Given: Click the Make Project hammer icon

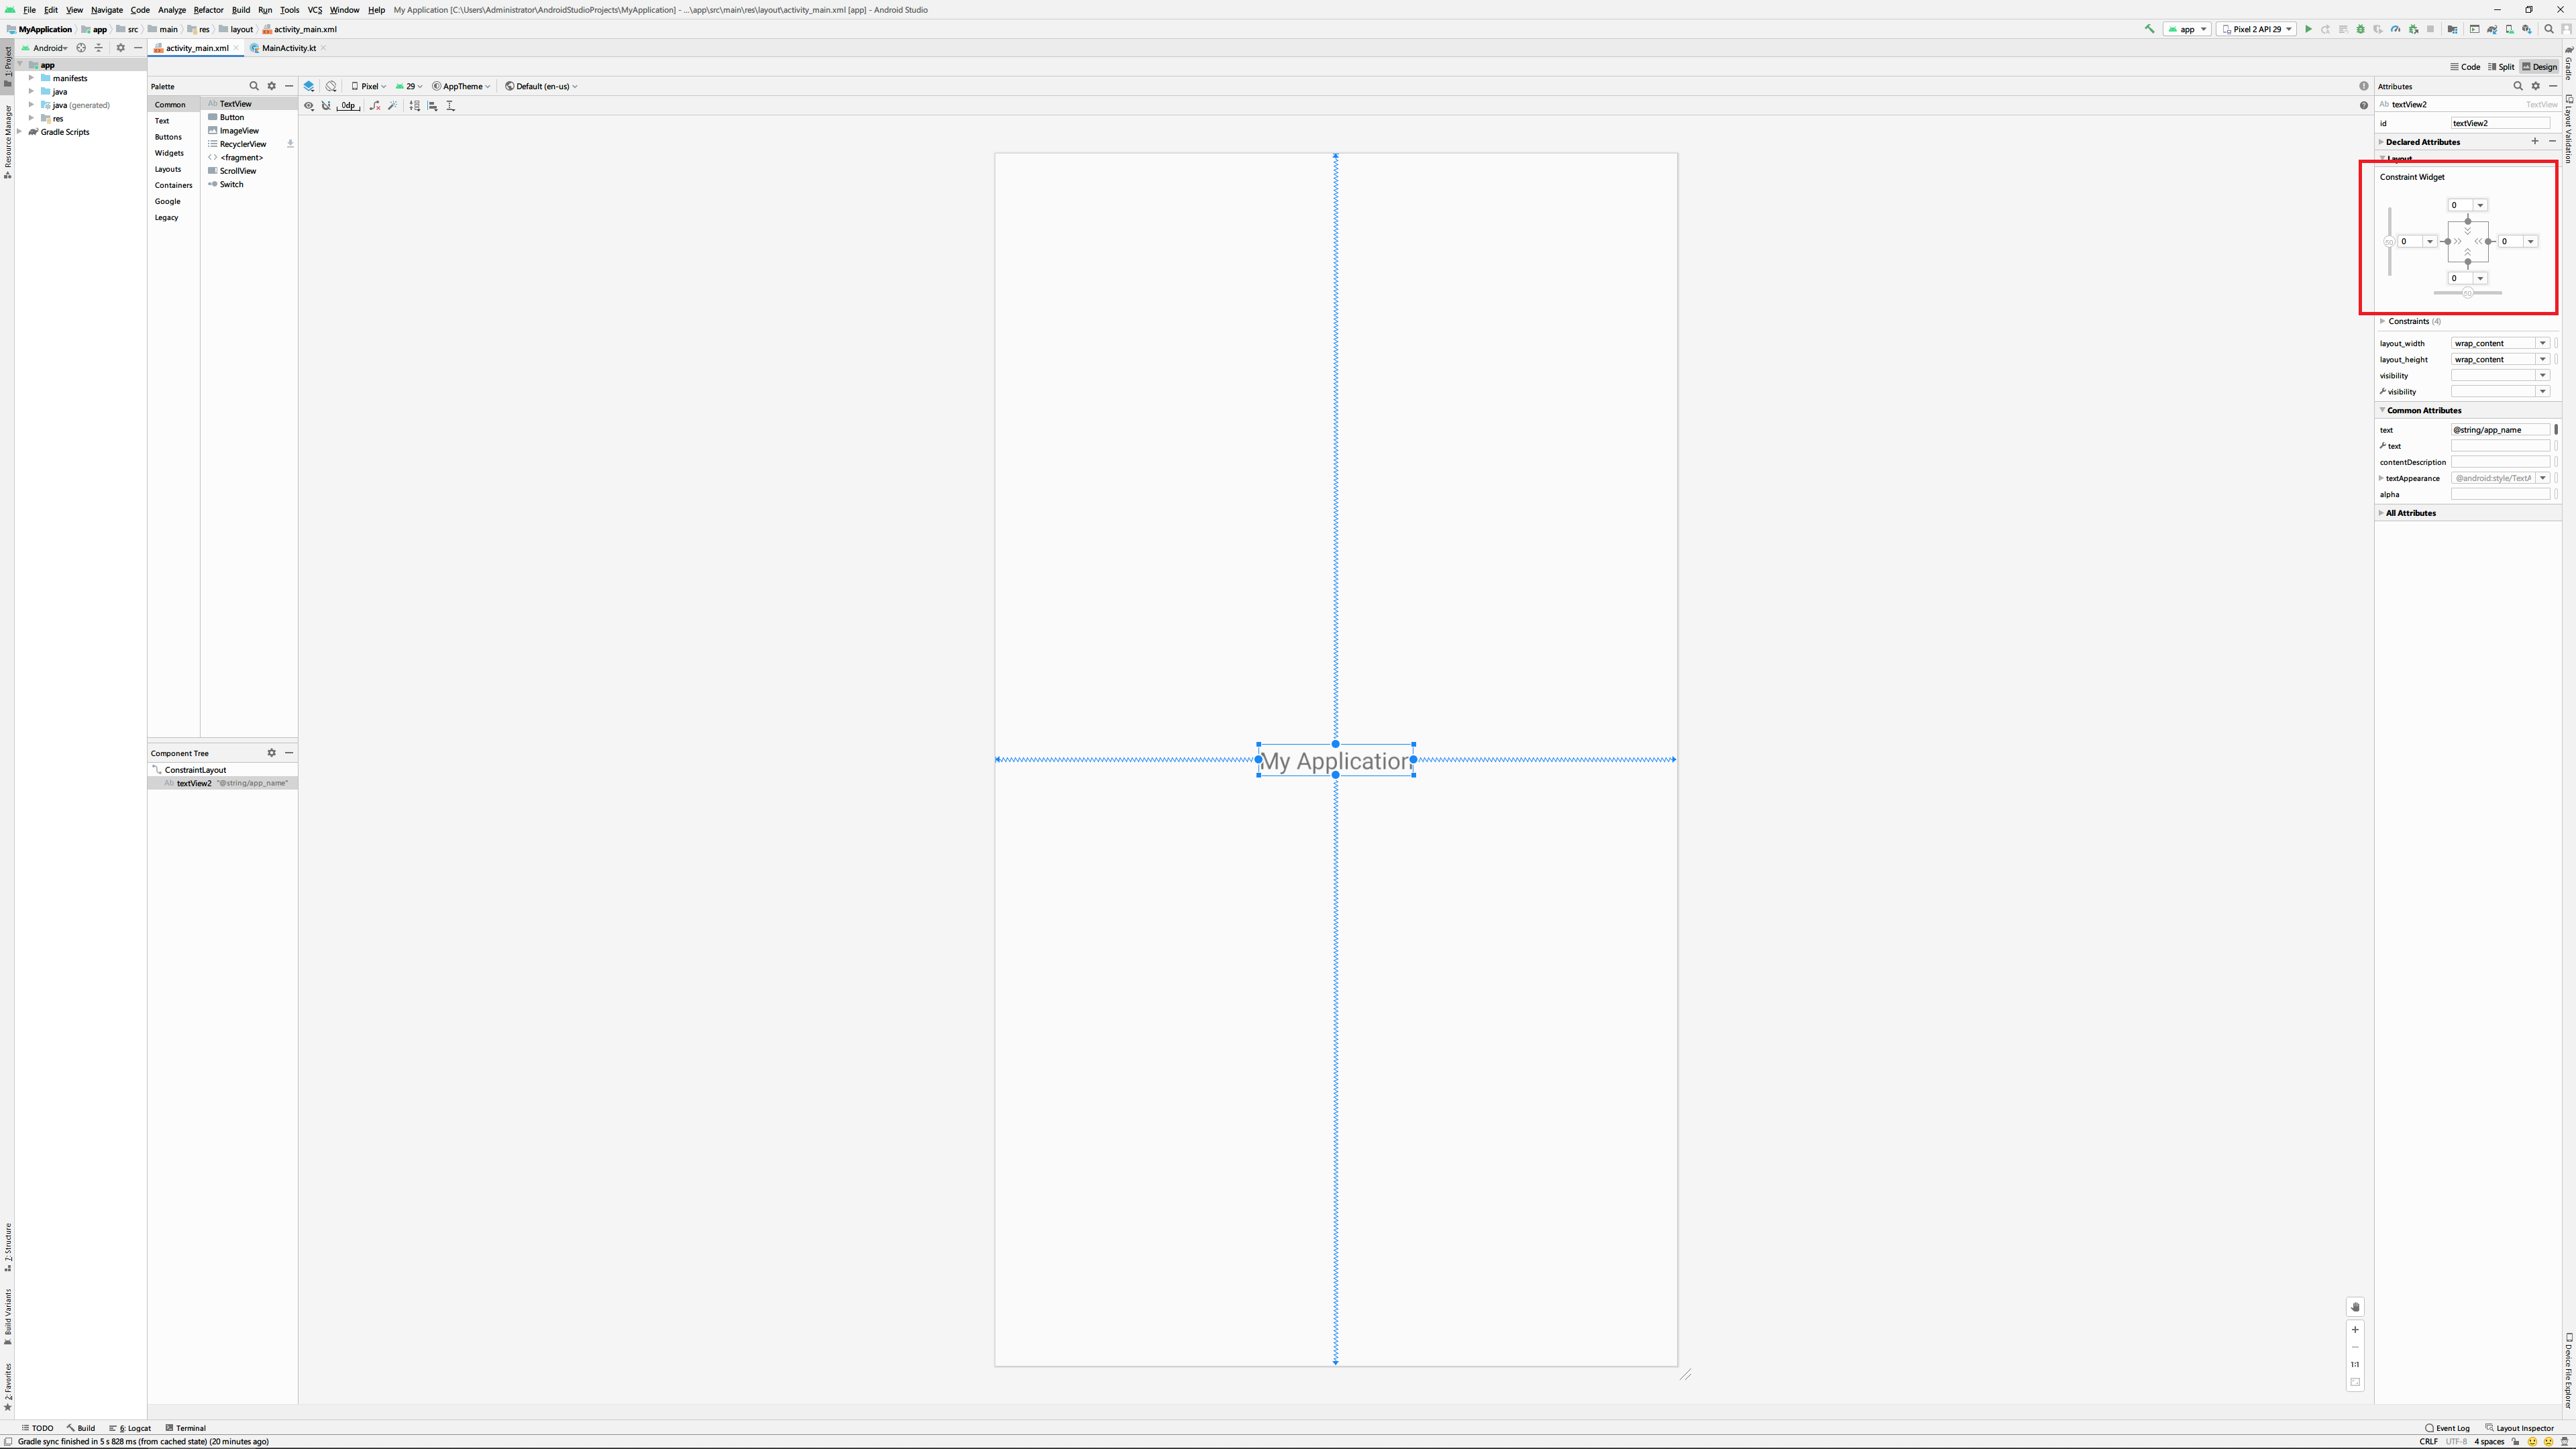Looking at the screenshot, I should point(2149,29).
